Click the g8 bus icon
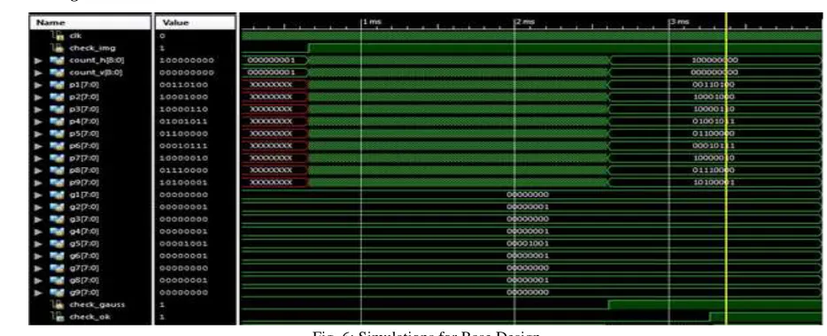The image size is (827, 336). (57, 280)
